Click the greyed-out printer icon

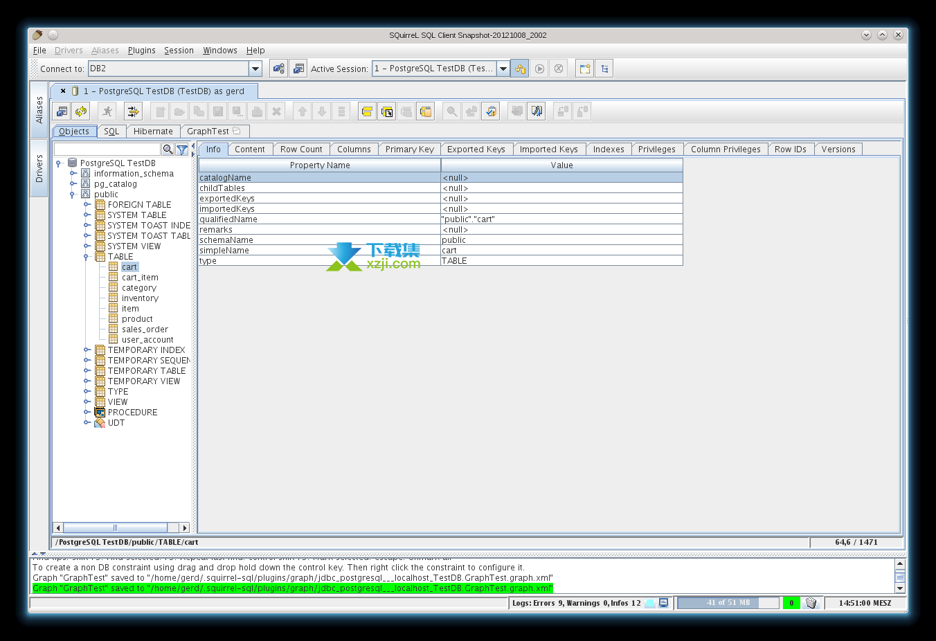(x=257, y=111)
